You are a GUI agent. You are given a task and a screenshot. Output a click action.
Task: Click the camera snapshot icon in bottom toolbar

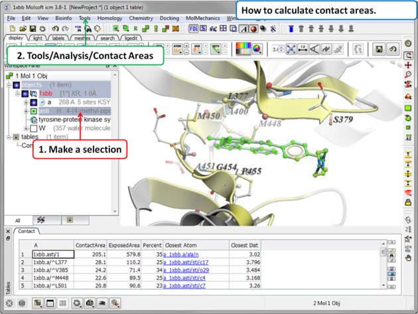(x=90, y=303)
